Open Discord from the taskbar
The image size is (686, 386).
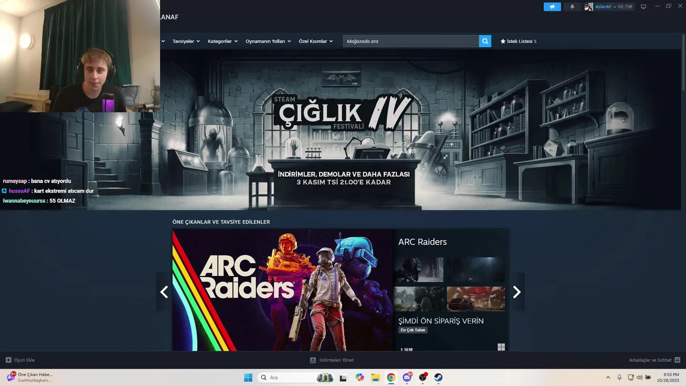coord(407,377)
